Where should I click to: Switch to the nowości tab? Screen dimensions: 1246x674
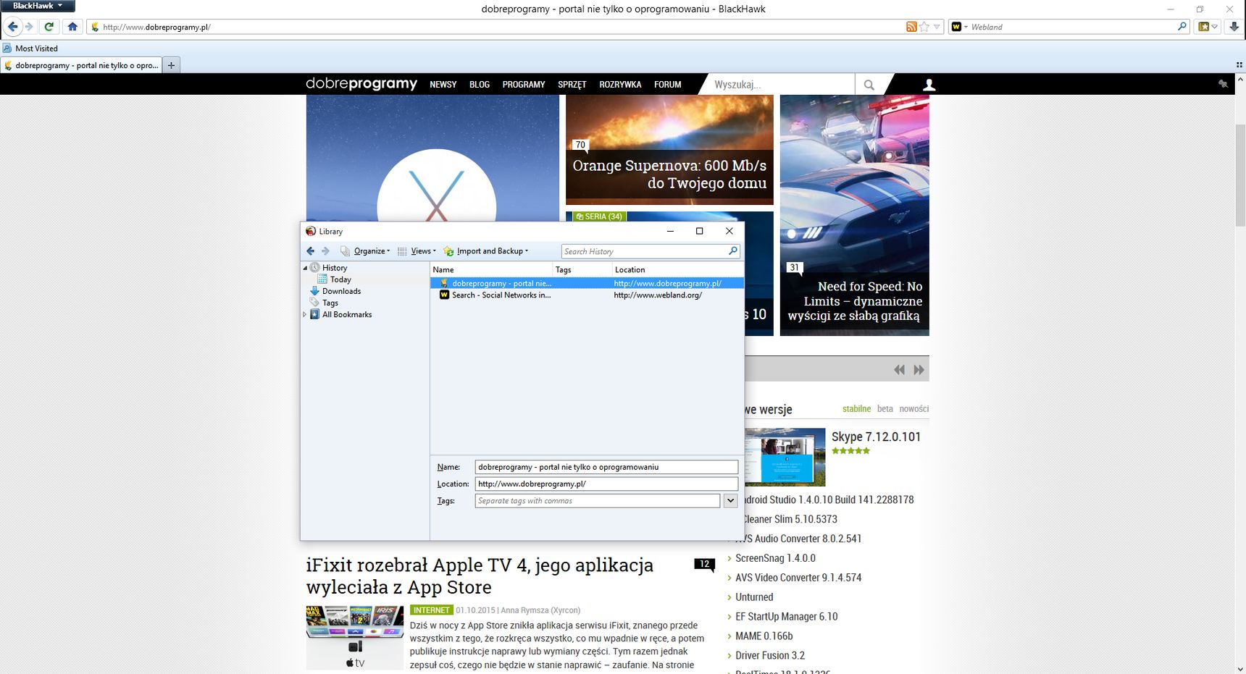coord(913,409)
